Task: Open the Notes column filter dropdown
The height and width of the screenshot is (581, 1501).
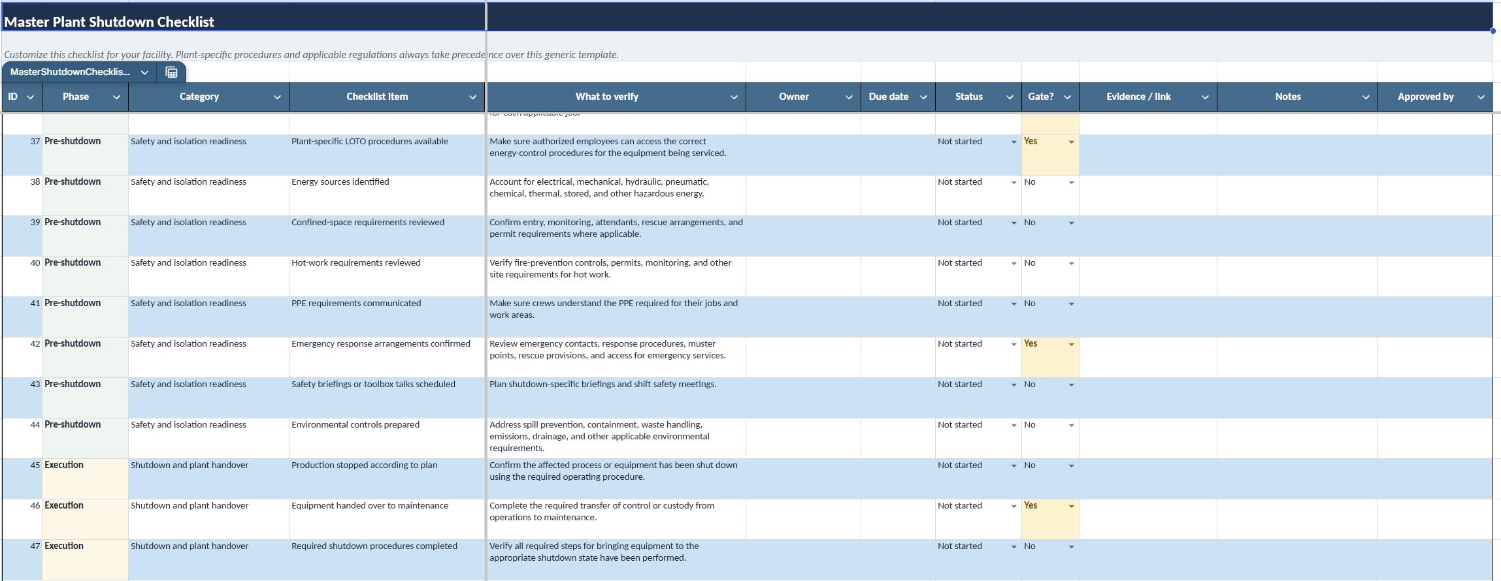Action: [1366, 97]
